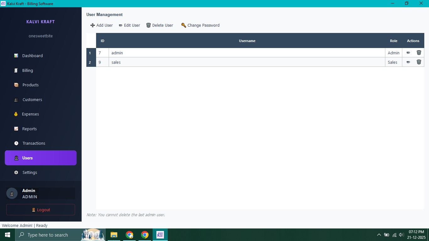Open the Settings gear icon

(16, 172)
